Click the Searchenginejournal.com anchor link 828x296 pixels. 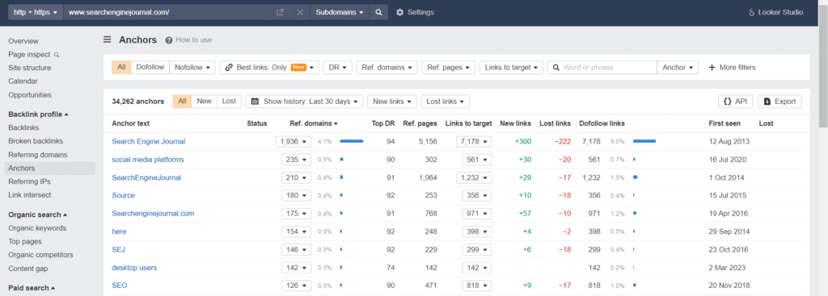[x=153, y=214]
